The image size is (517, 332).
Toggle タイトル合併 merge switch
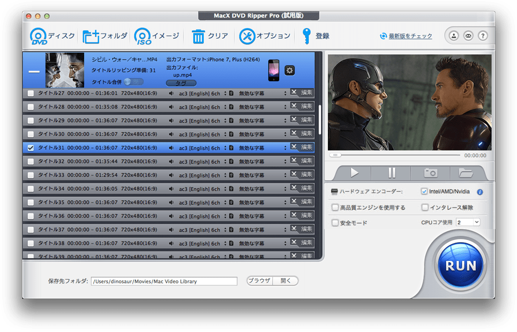133,82
